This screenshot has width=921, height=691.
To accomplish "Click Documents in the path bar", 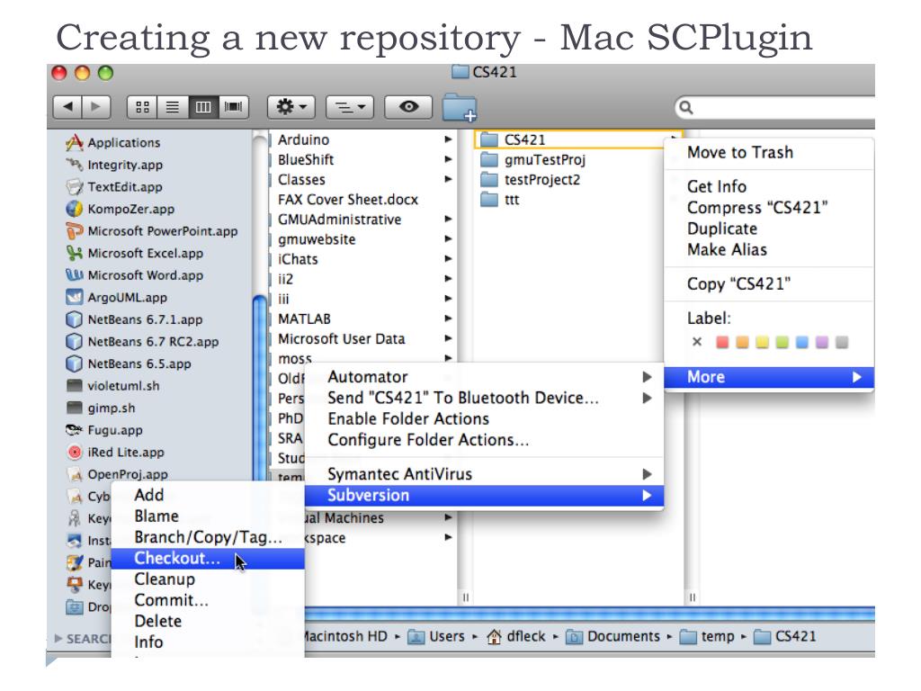I will point(613,636).
